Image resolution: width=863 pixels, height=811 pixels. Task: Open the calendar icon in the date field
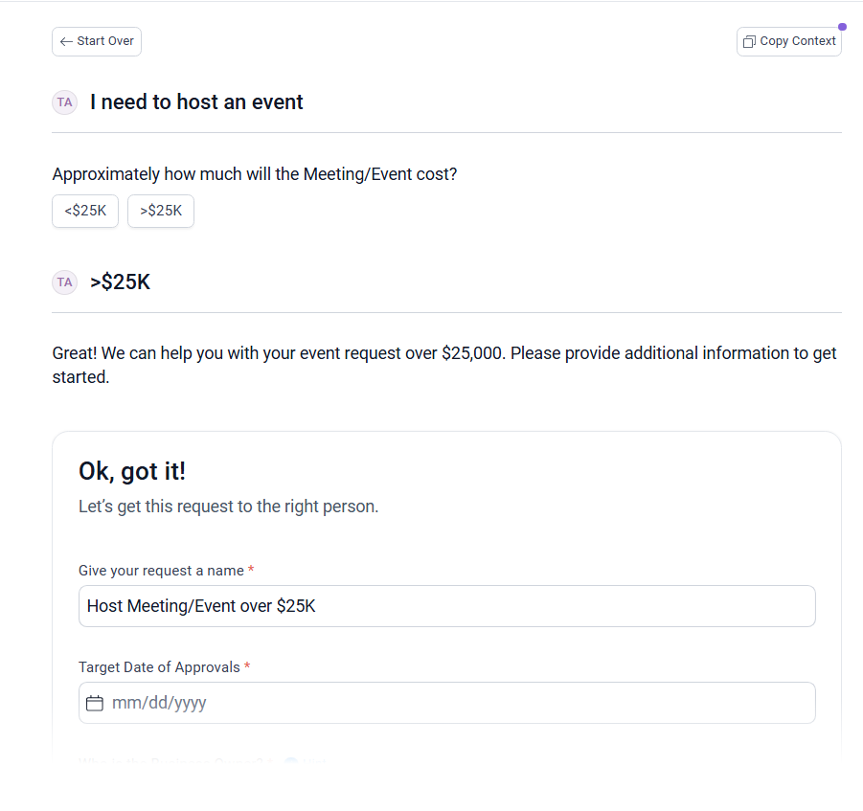95,704
